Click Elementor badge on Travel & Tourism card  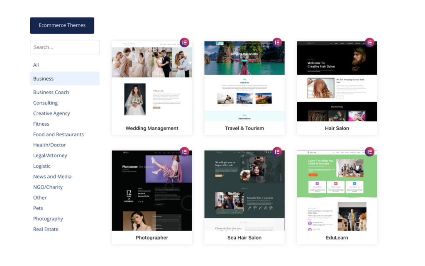coord(277,42)
